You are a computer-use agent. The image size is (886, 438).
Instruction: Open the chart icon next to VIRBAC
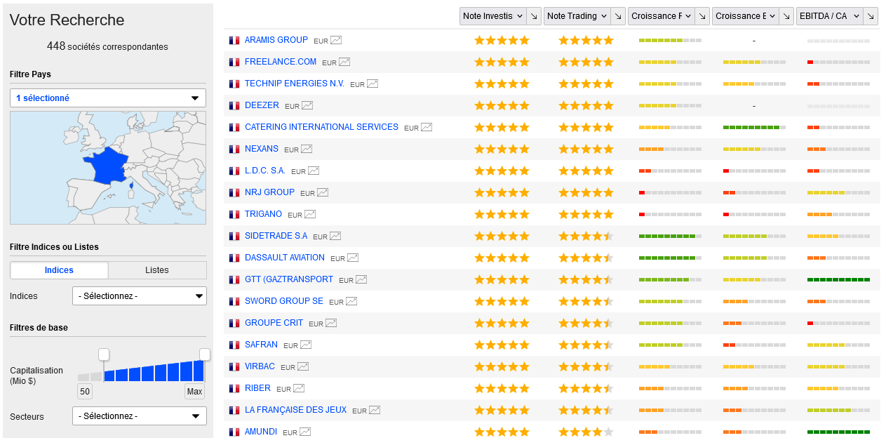(x=303, y=367)
